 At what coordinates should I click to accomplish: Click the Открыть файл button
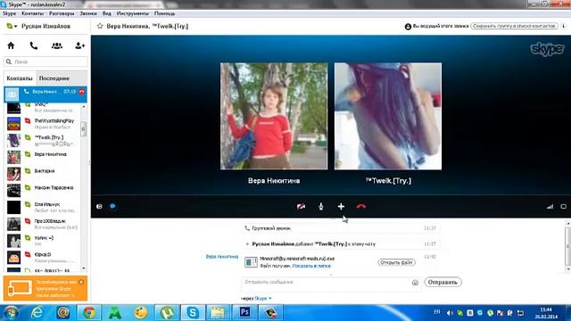point(396,262)
